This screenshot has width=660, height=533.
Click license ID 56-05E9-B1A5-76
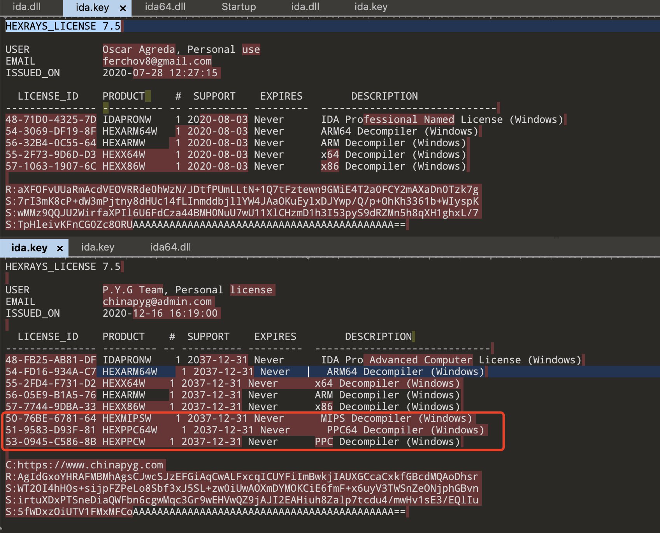point(51,395)
